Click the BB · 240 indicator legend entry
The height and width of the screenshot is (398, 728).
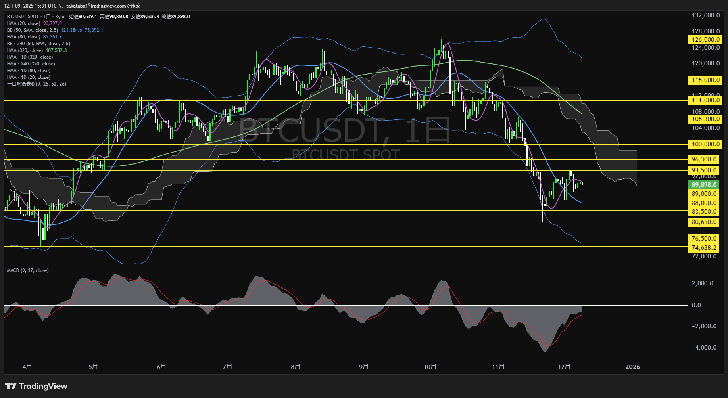click(x=38, y=44)
